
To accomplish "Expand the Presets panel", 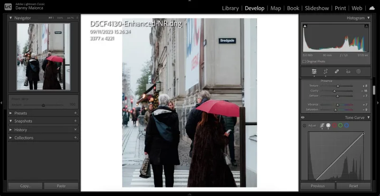I will [11, 113].
